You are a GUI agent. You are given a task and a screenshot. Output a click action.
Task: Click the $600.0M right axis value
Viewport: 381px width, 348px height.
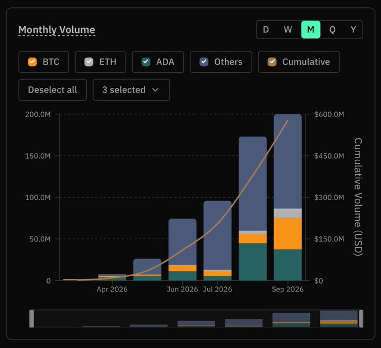329,114
